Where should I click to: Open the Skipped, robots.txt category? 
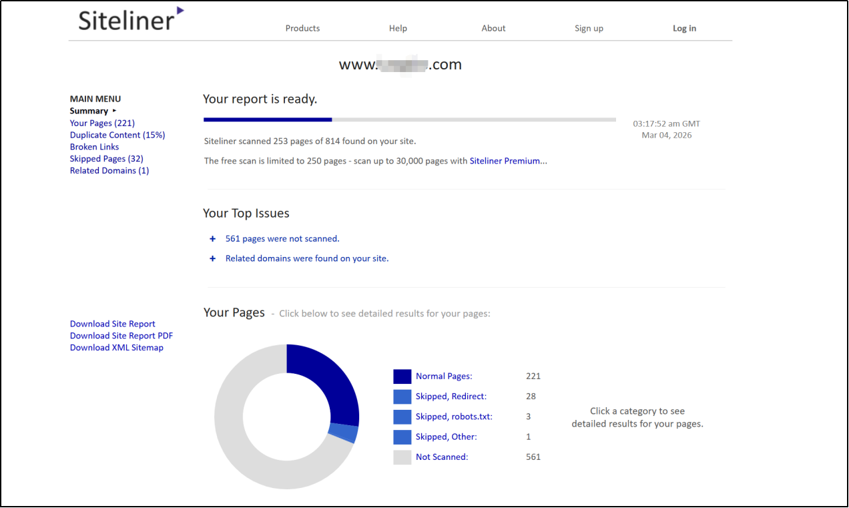[x=454, y=417]
